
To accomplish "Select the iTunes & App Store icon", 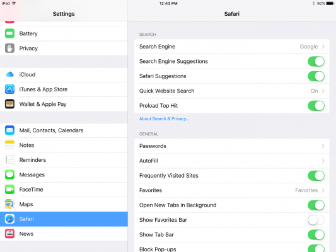I will (9, 89).
